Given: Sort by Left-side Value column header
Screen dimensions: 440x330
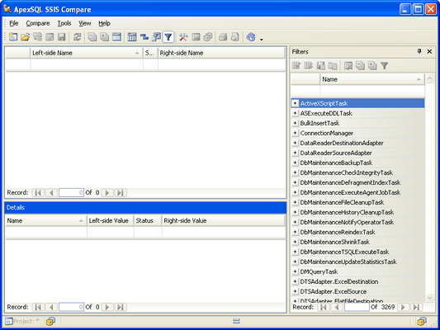Looking at the screenshot, I should [x=111, y=220].
